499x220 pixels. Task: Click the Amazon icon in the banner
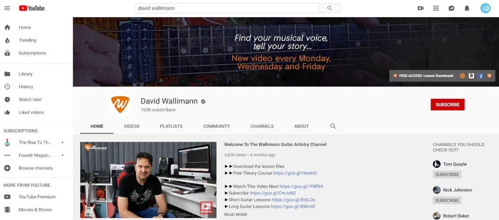[x=471, y=76]
